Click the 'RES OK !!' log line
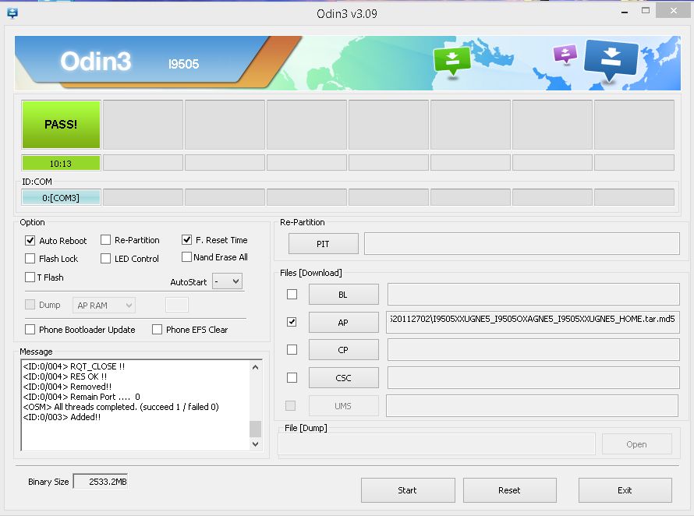 click(65, 376)
